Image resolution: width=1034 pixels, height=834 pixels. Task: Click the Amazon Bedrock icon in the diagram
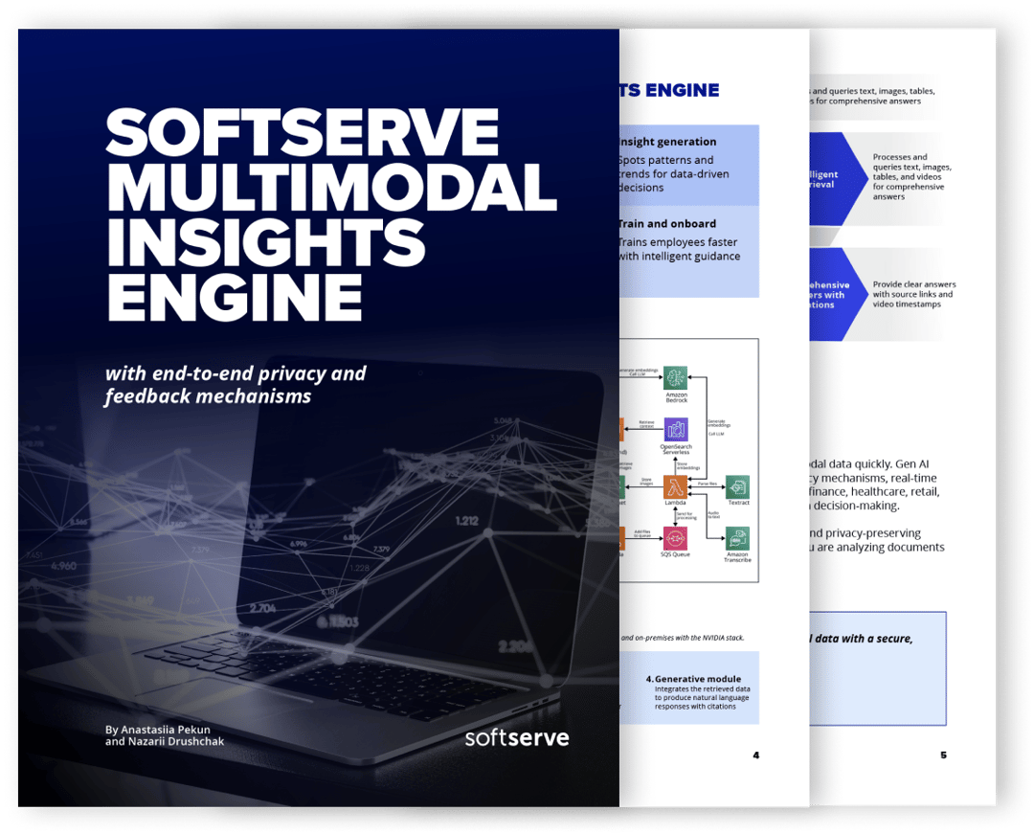[675, 378]
